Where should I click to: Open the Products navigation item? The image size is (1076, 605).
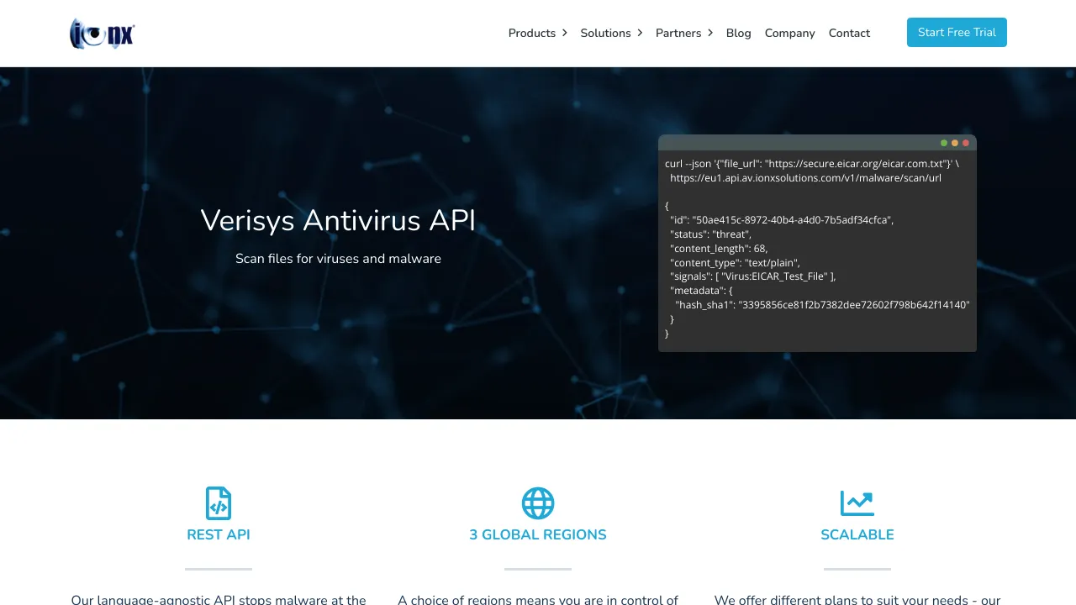point(532,33)
